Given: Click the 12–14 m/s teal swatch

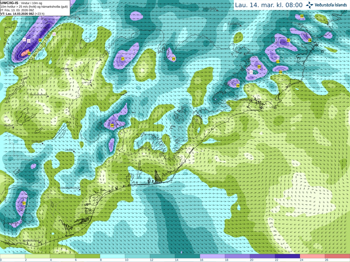Looking at the screenshot, I should (x=162, y=256).
